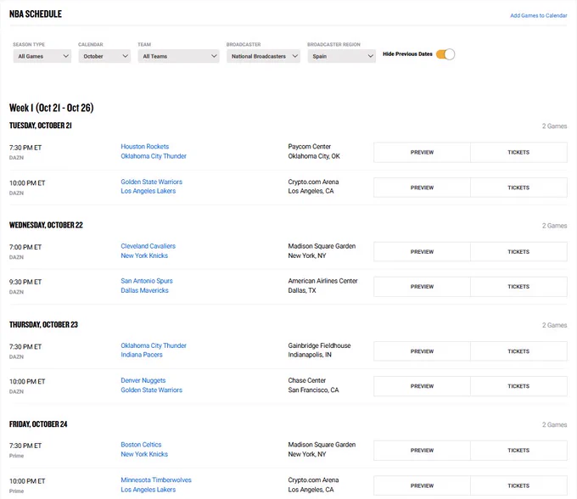Click Preview for Nuggets vs Warriors game

422,386
